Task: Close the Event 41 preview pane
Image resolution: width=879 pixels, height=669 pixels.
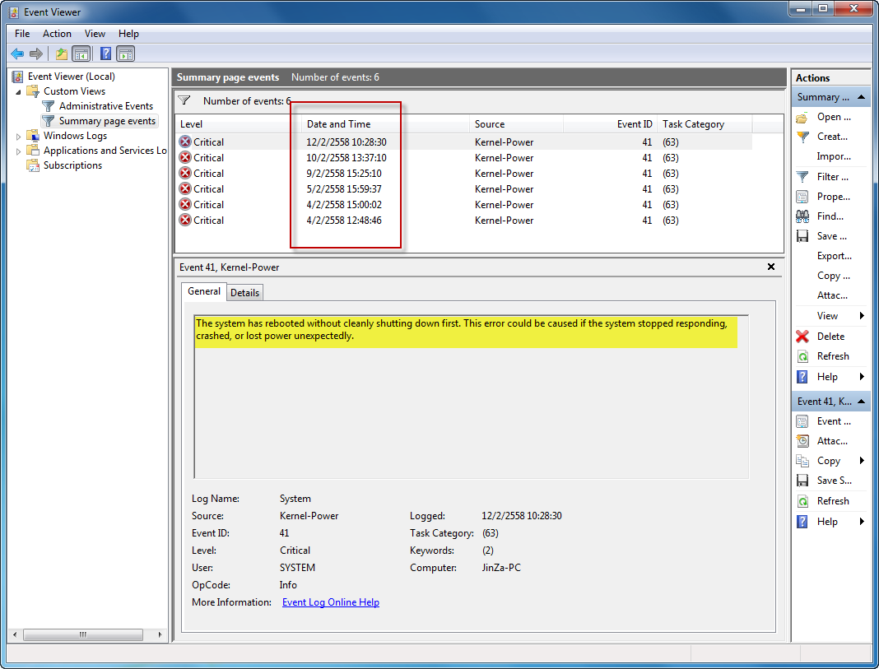Action: [x=771, y=267]
